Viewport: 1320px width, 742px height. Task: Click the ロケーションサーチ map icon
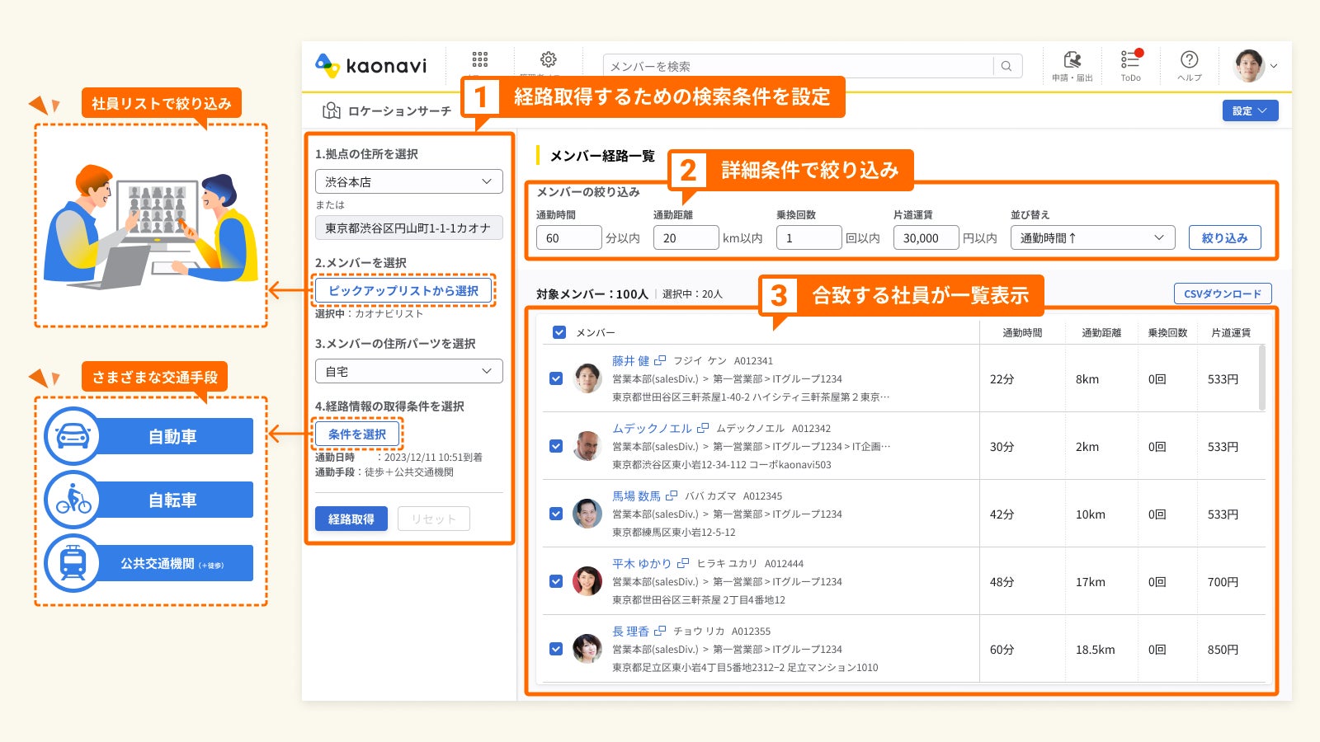[332, 110]
